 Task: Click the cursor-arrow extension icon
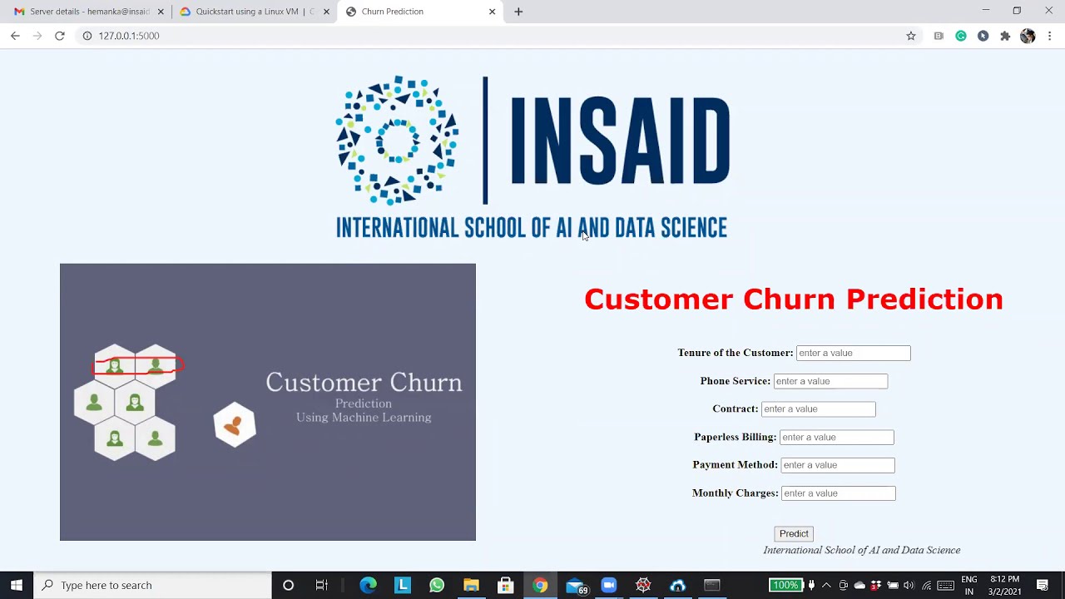tap(983, 36)
